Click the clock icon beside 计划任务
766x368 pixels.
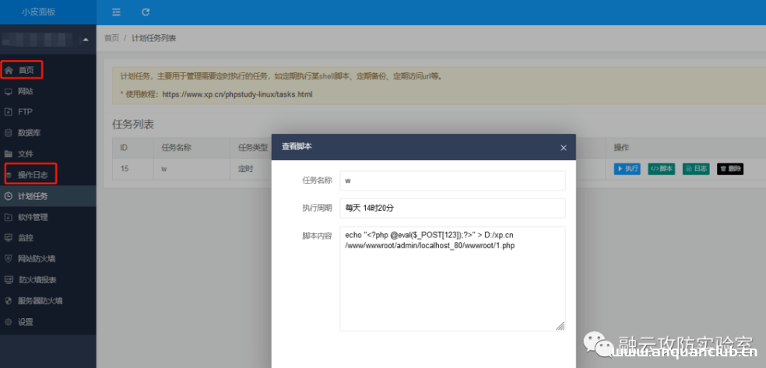(x=9, y=196)
